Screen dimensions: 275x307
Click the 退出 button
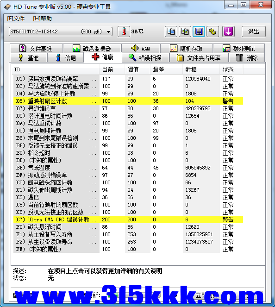pyautogui.click(x=253, y=31)
